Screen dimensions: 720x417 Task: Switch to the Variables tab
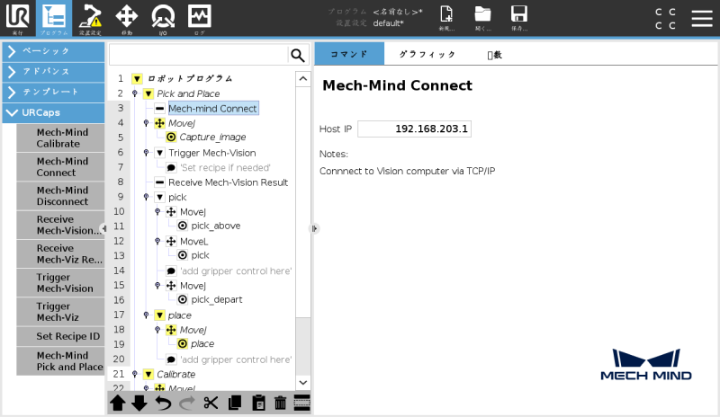pyautogui.click(x=494, y=55)
